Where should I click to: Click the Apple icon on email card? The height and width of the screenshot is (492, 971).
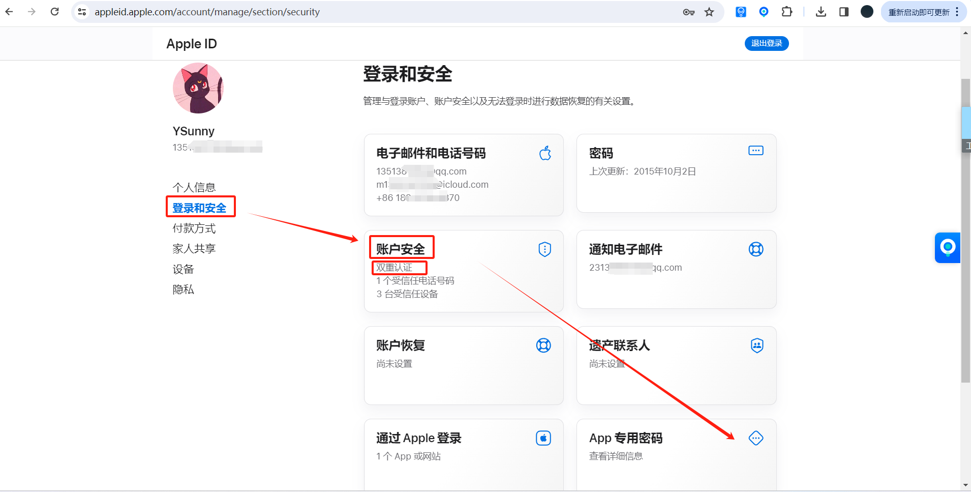click(545, 153)
